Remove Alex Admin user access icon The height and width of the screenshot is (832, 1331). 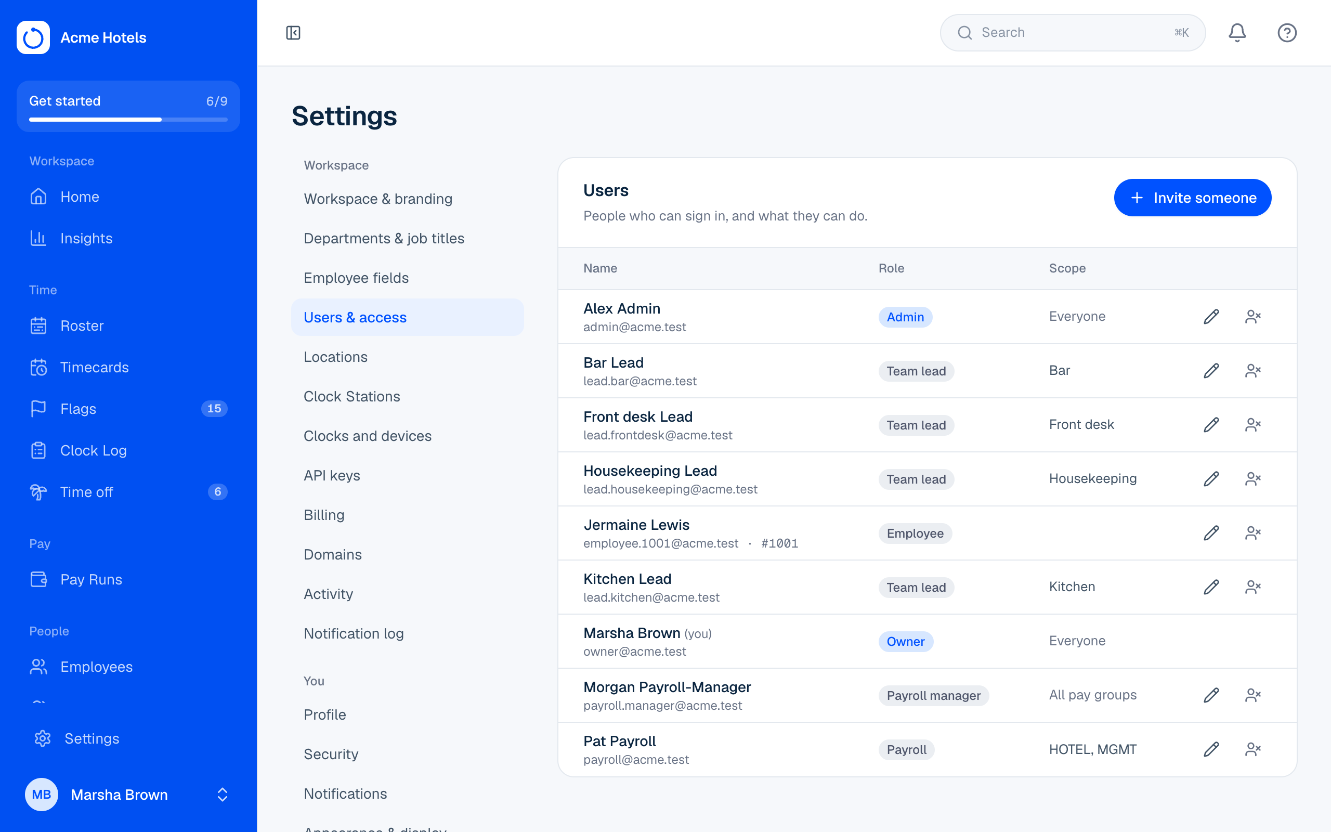[1253, 316]
